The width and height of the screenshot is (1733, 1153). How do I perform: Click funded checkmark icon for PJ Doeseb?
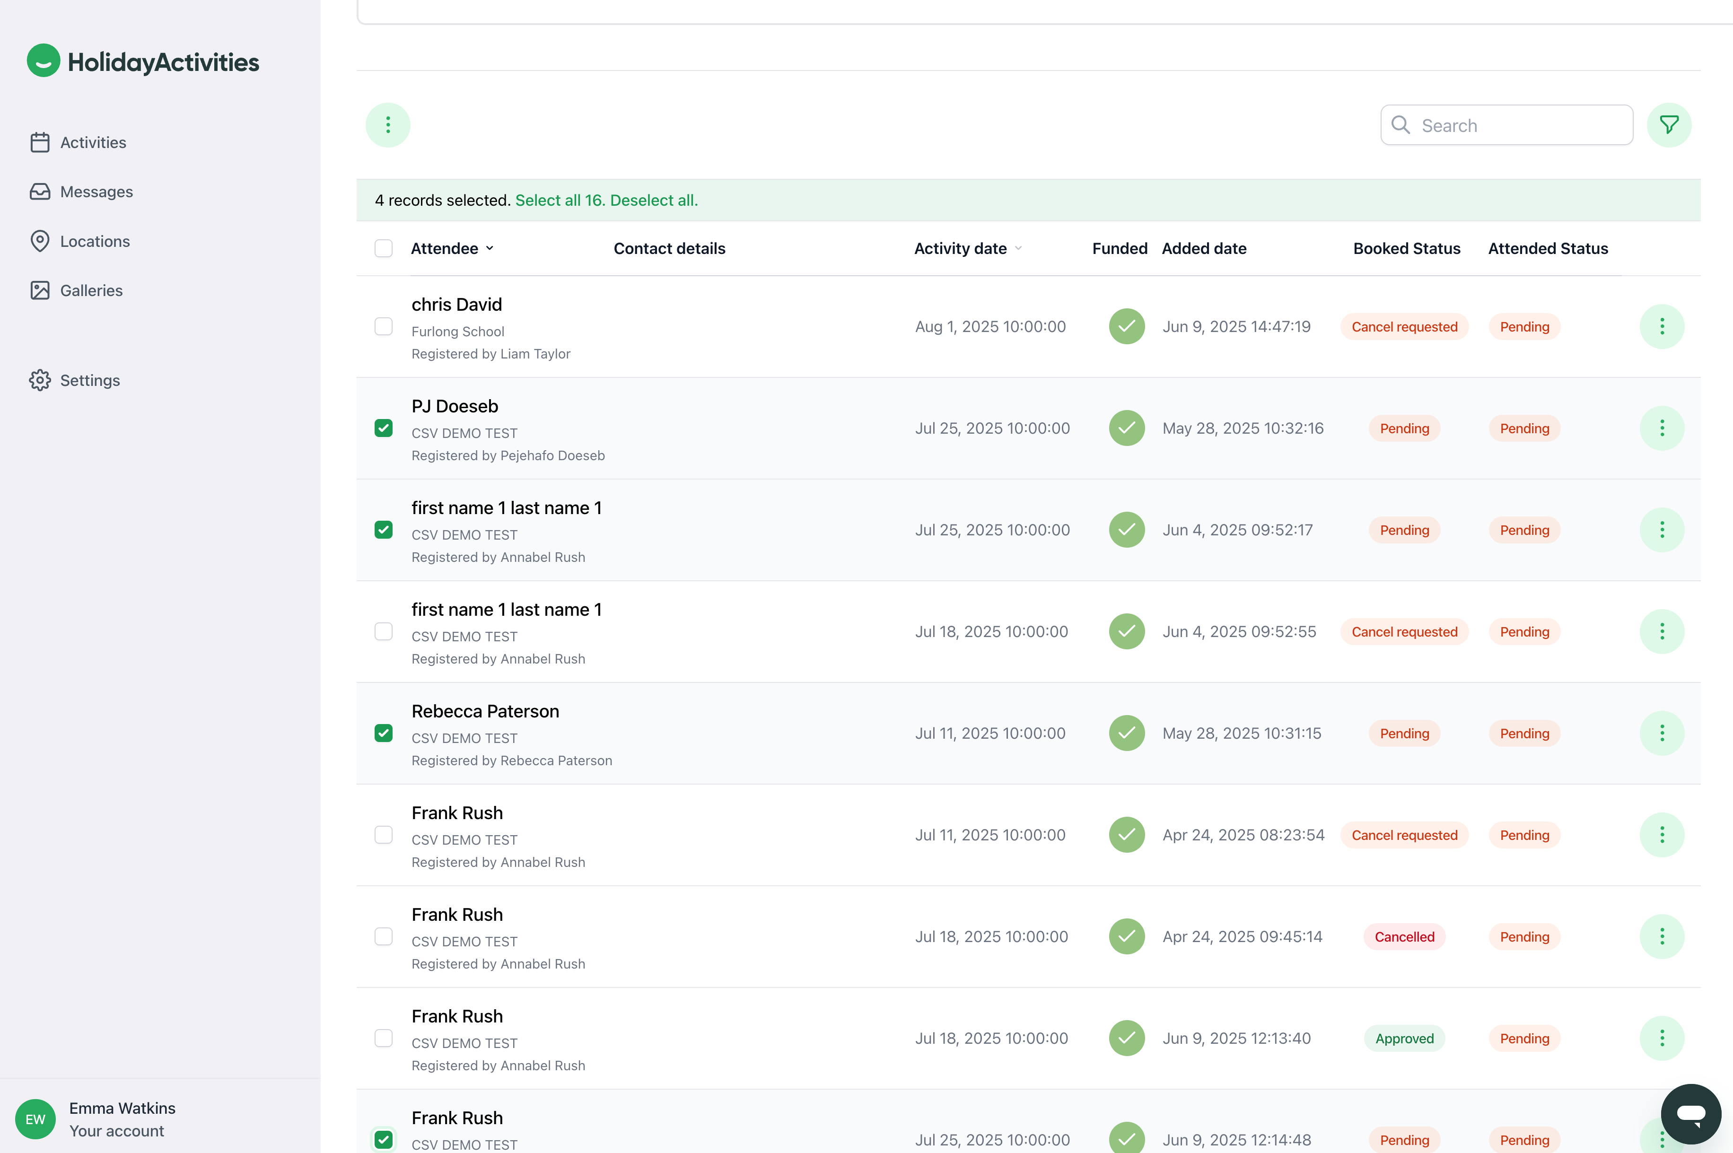coord(1127,428)
